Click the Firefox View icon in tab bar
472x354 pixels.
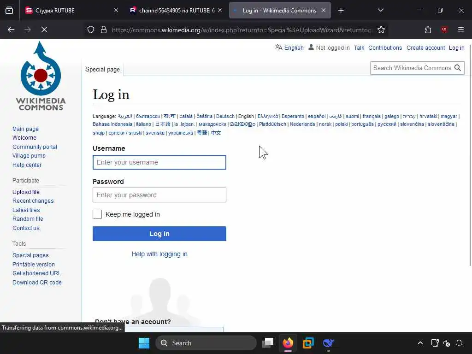click(x=9, y=11)
